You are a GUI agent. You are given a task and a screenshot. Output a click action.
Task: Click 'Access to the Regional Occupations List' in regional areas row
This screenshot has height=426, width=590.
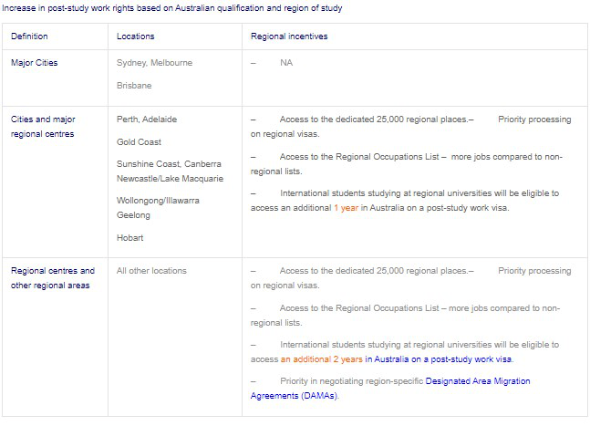359,308
